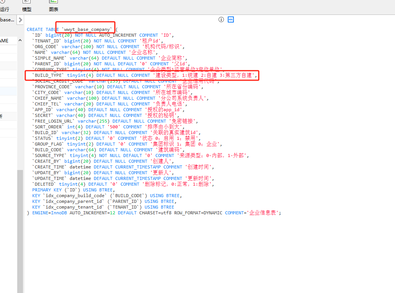Click the `UPDATE_TIME` column name
The image size is (395, 293).
tap(50, 178)
